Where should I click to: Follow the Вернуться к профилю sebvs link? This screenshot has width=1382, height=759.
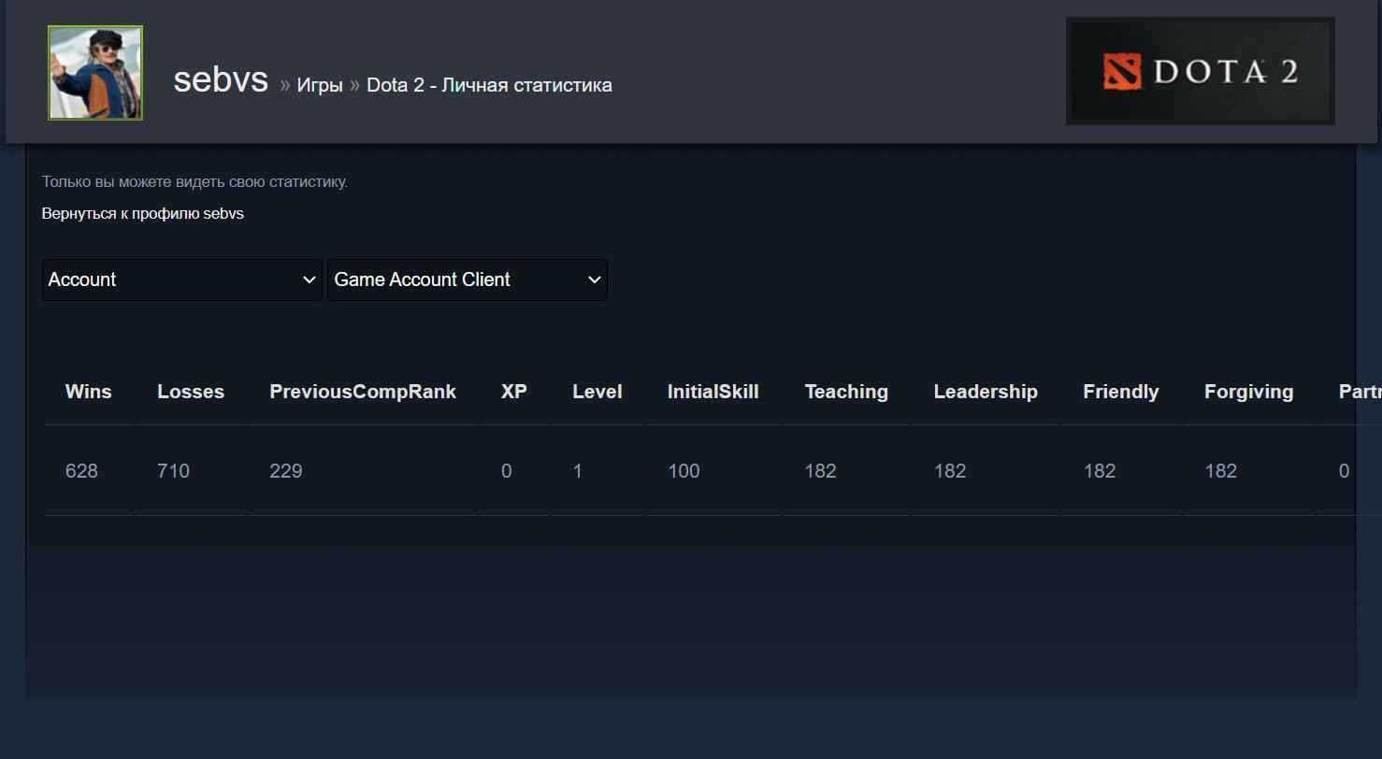point(143,213)
